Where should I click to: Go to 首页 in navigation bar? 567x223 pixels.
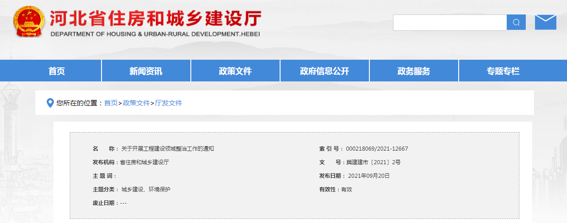coord(57,71)
